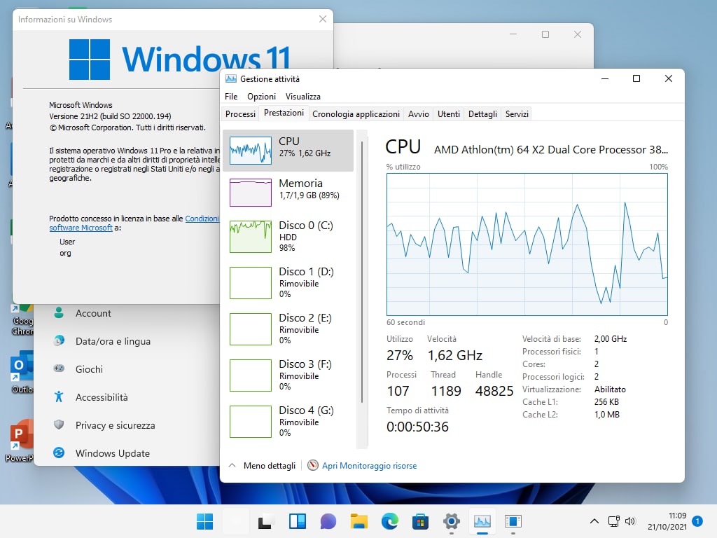Screen dimensions: 717x538
Task: Switch to the Servizi tab
Action: tap(517, 114)
